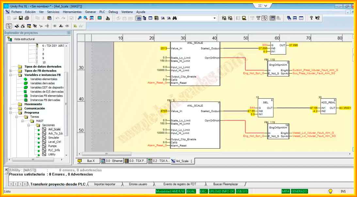Open the Level_Ctrl section
The width and height of the screenshot is (357, 197).
point(54,142)
